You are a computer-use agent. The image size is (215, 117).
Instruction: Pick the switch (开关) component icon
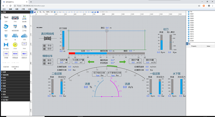click(15, 18)
